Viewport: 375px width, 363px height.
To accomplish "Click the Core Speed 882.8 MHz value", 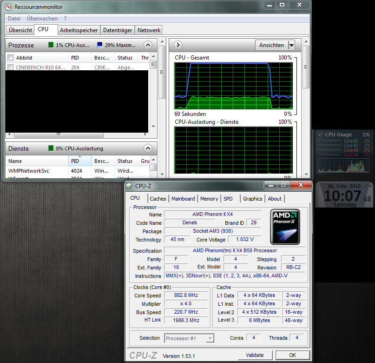I will [186, 295].
